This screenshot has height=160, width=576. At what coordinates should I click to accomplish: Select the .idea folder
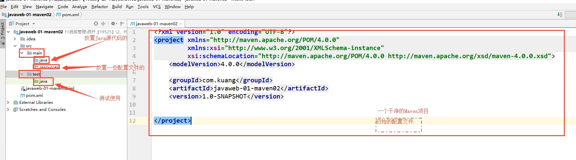30,39
